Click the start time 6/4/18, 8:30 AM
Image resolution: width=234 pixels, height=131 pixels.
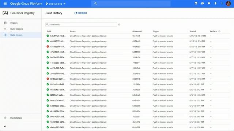(197, 127)
